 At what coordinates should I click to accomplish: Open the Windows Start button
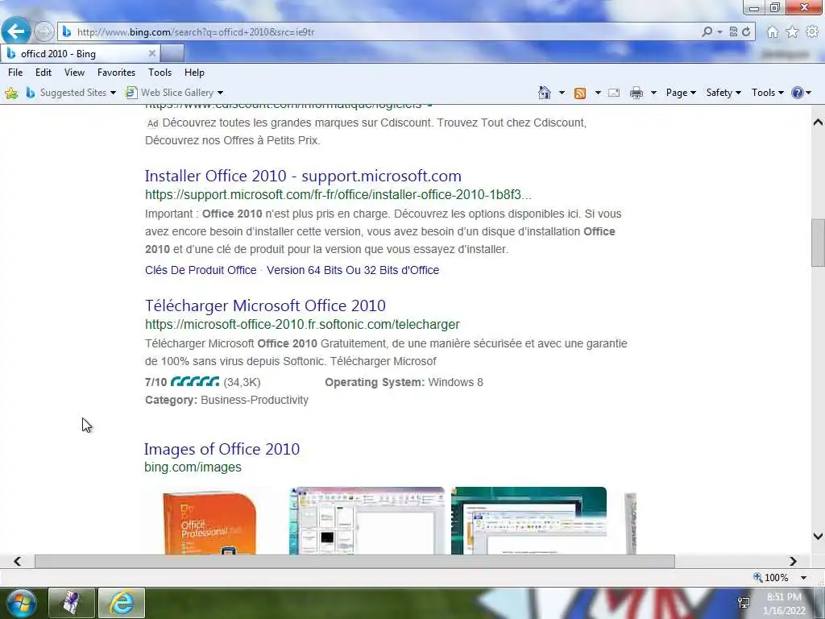(21, 603)
